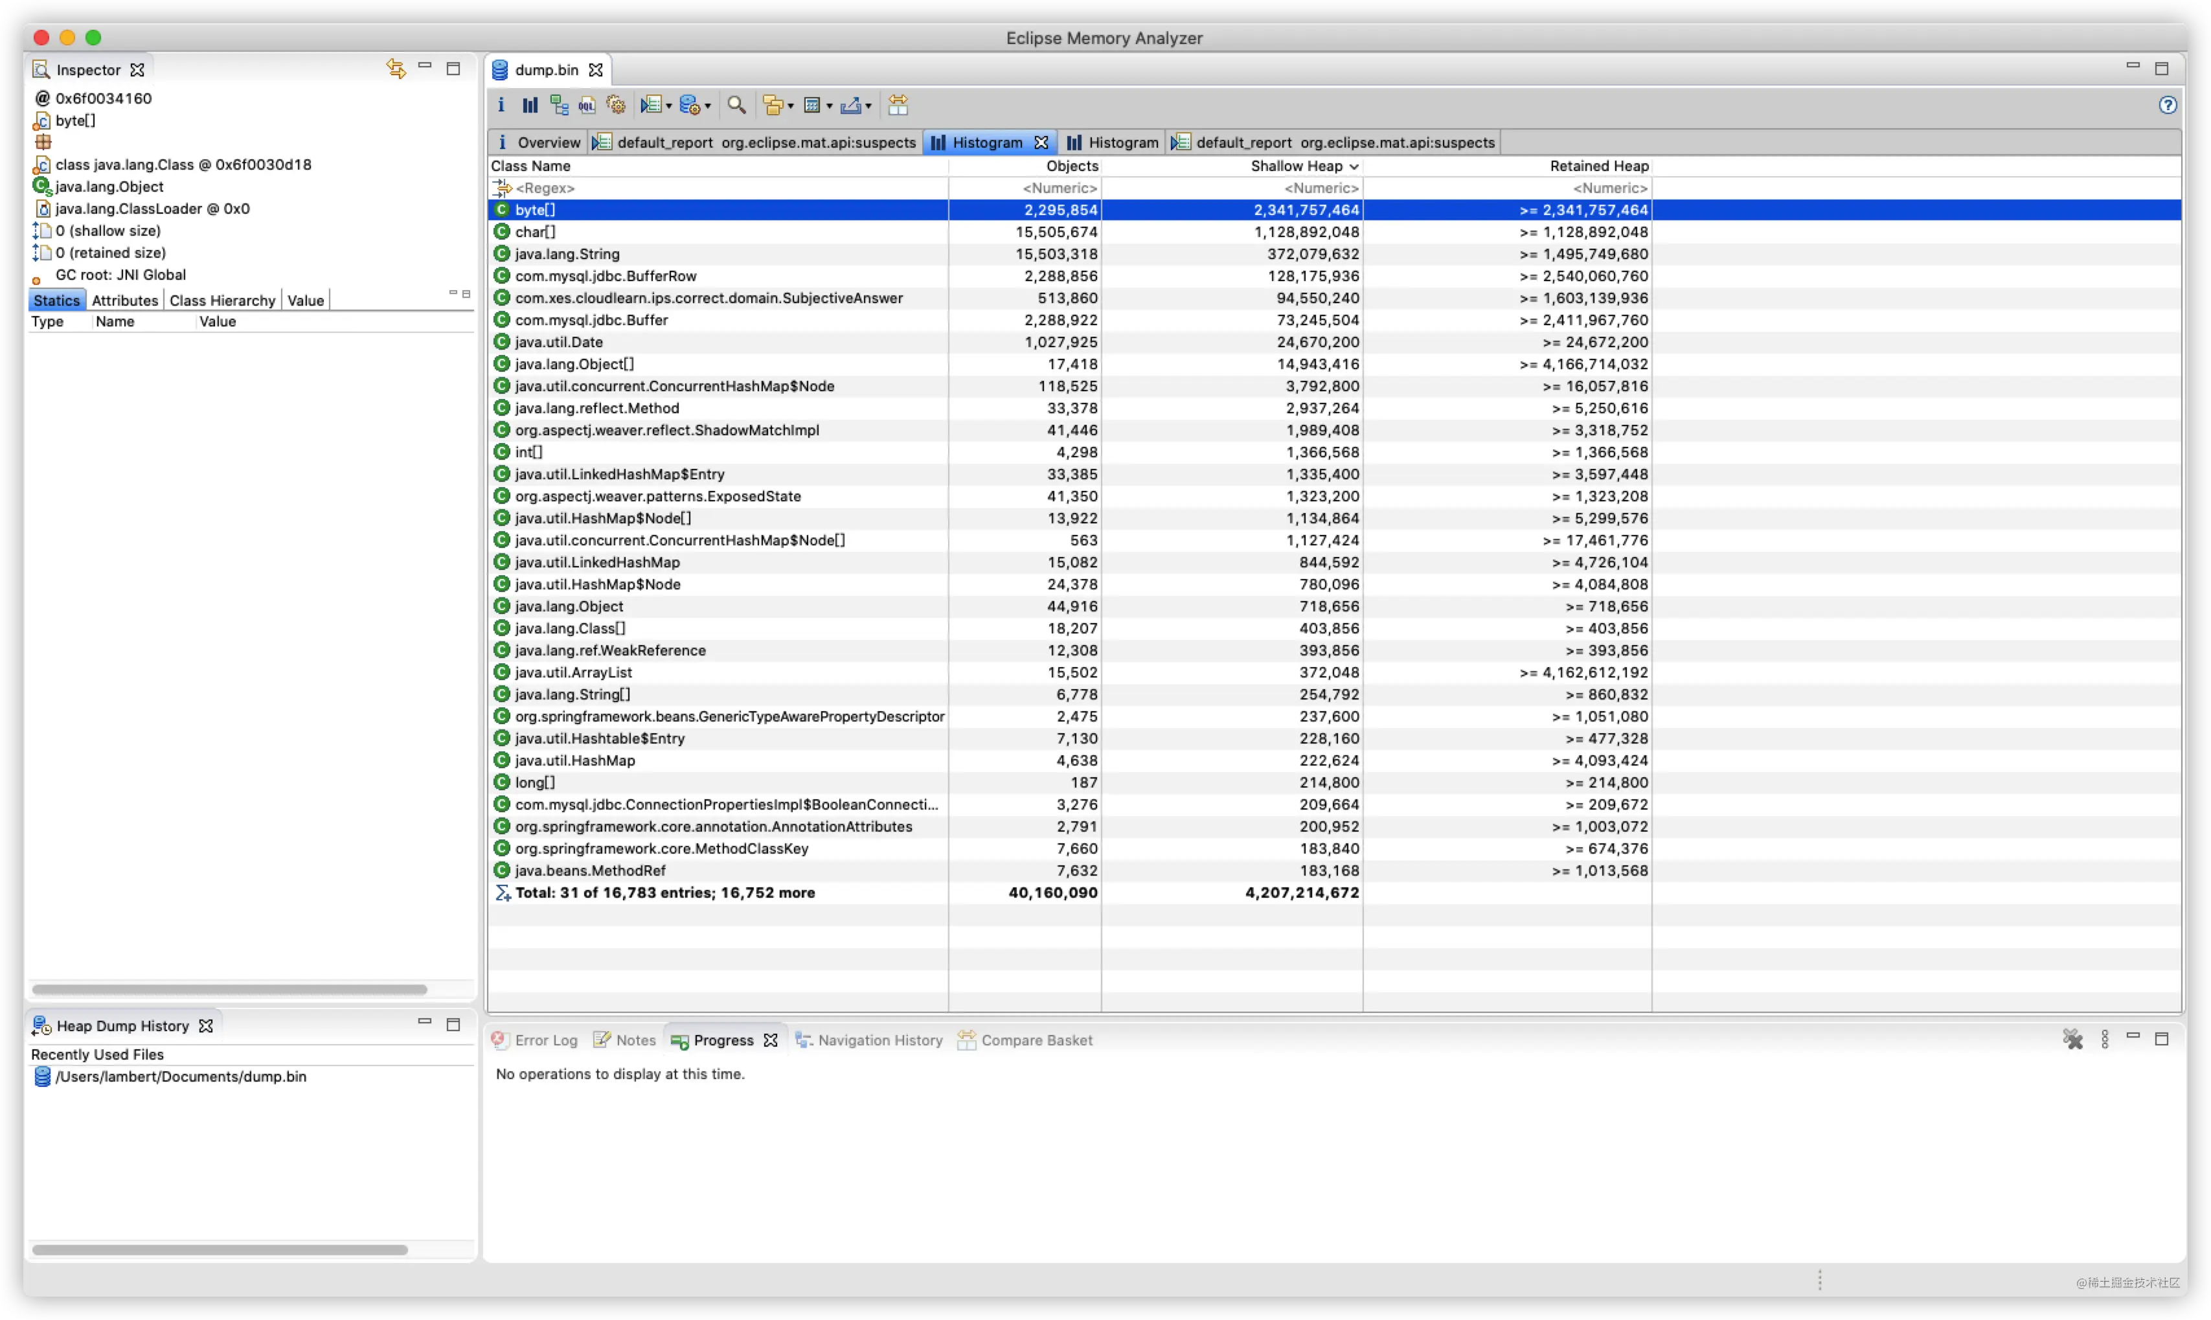Screen dimensions: 2211x1320
Task: Open the Error Log tab
Action: pos(536,1040)
